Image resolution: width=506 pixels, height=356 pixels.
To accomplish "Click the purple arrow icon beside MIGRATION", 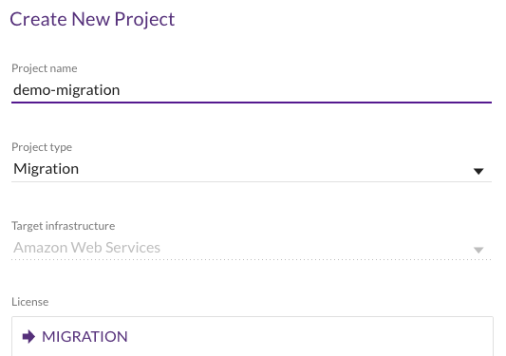I will point(28,337).
